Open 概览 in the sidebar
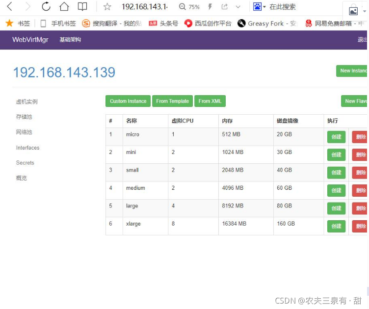369x309 pixels. click(x=21, y=178)
